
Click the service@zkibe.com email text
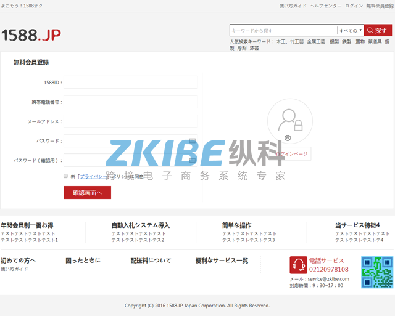click(328, 279)
